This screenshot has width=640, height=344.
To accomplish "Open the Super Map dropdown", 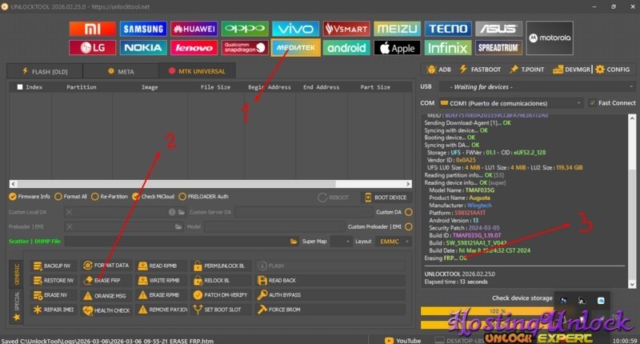I will tap(341, 241).
